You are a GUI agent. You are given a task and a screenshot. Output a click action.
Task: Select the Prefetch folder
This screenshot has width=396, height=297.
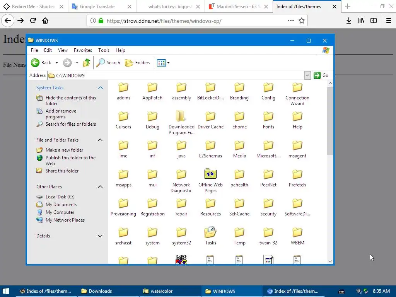(297, 178)
